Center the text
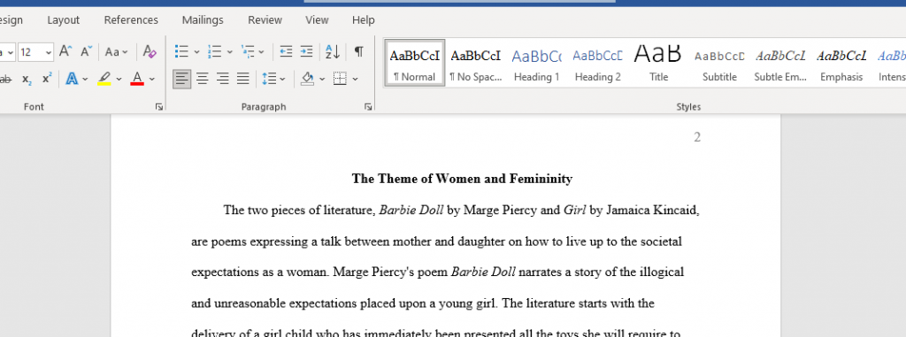Image resolution: width=906 pixels, height=337 pixels. pyautogui.click(x=203, y=79)
